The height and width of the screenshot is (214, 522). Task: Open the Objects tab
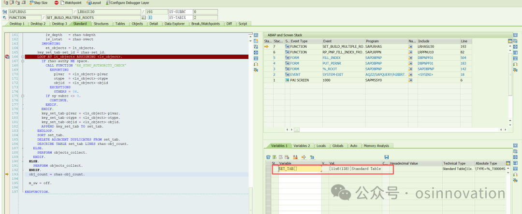click(137, 24)
